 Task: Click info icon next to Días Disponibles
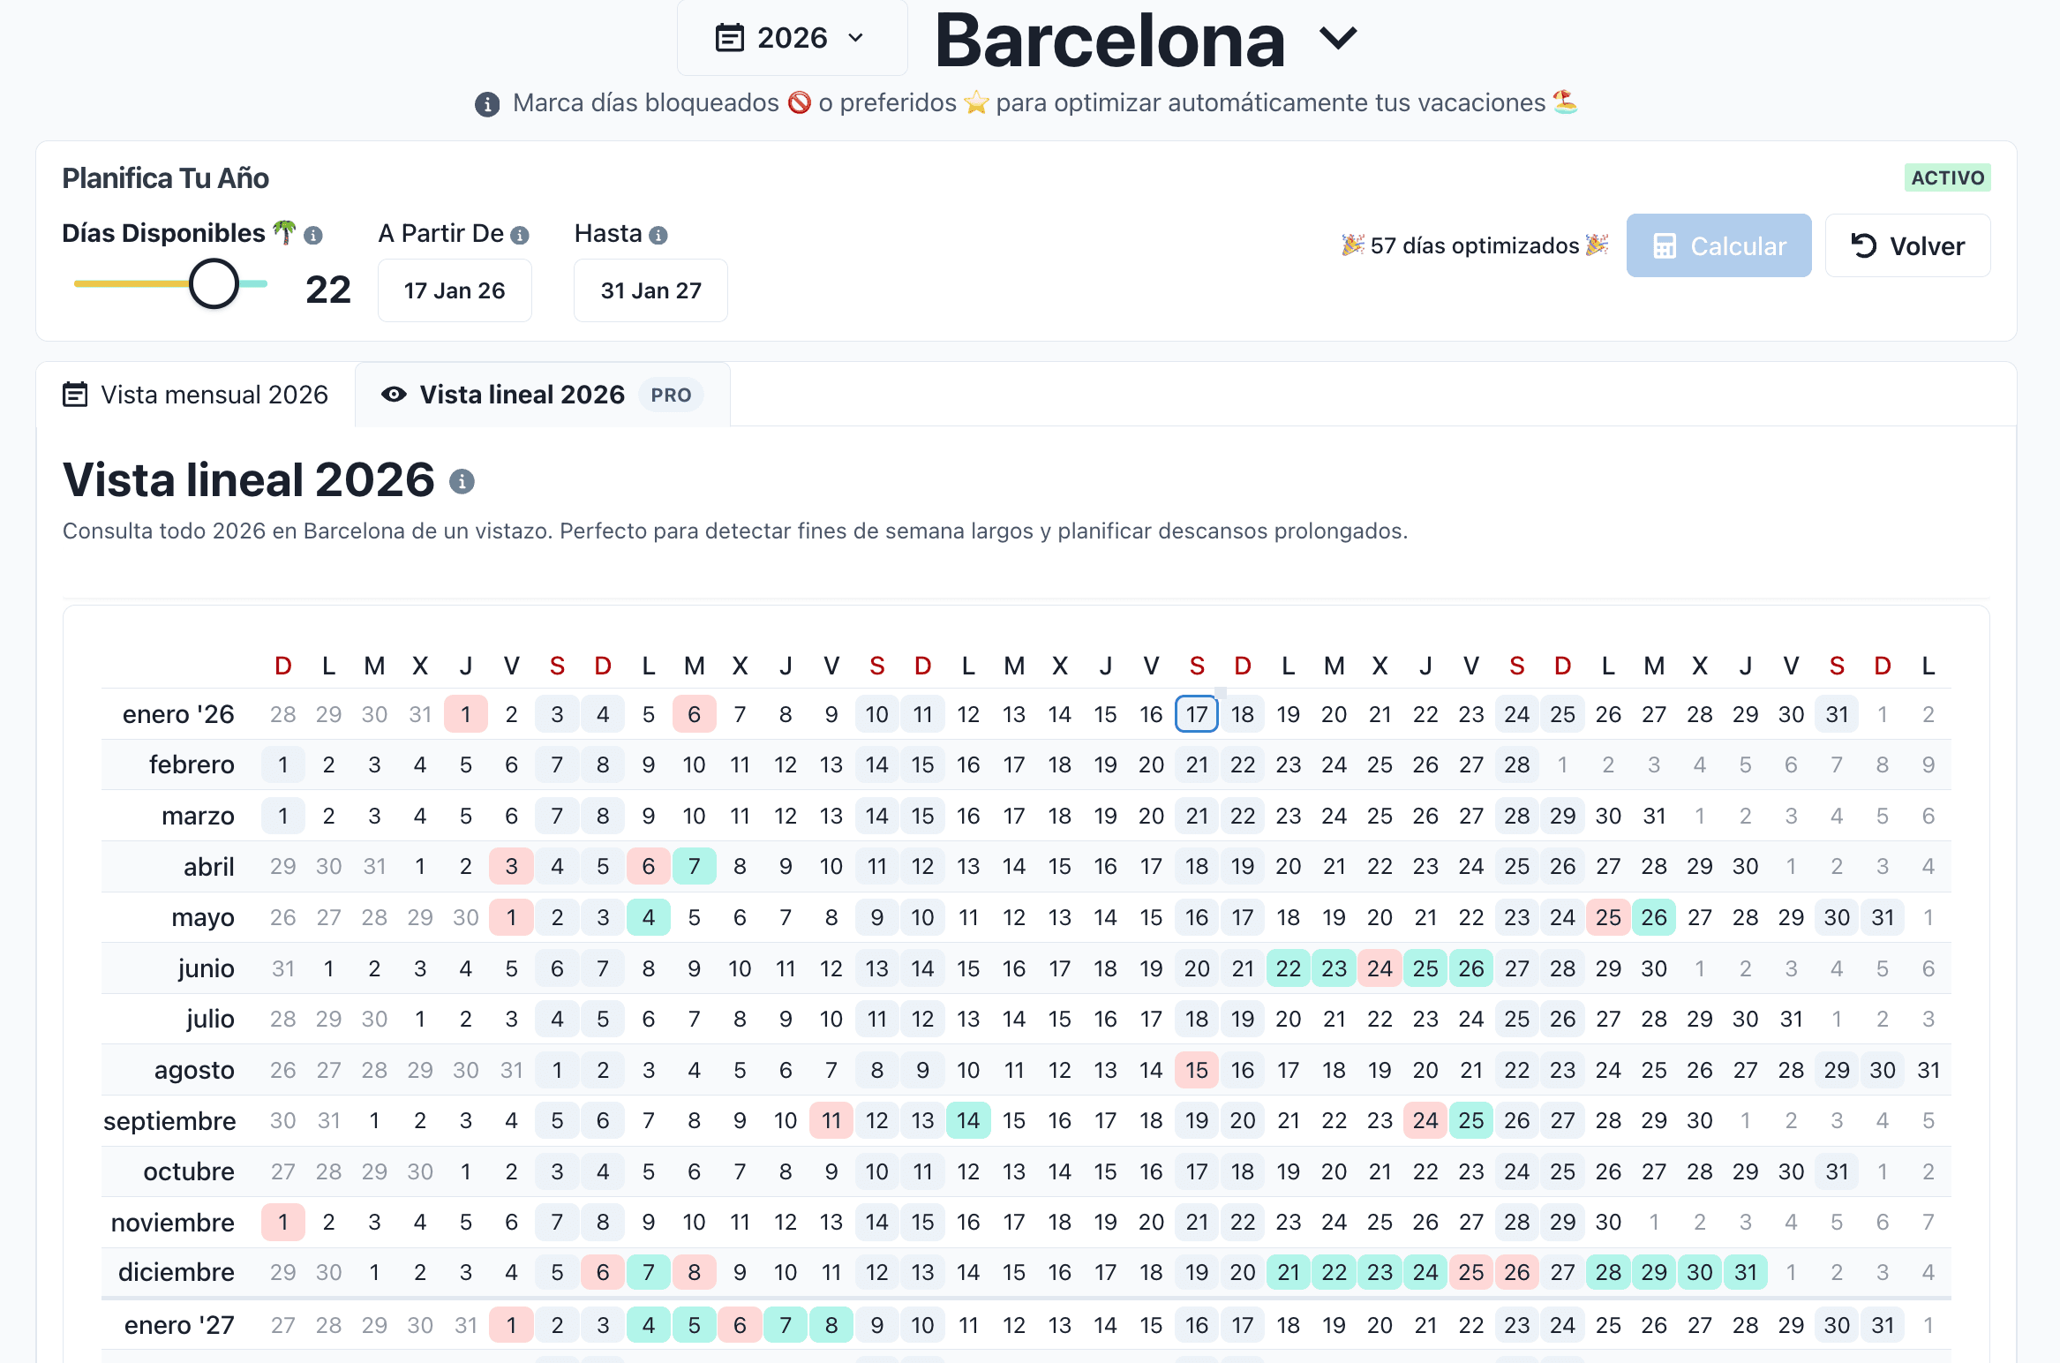coord(313,235)
